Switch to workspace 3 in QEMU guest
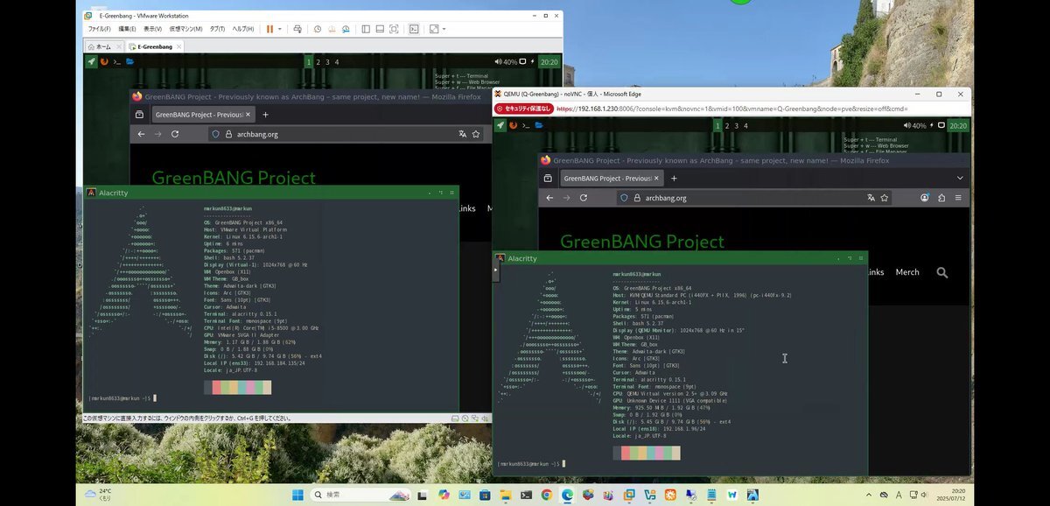Viewport: 1050px width, 506px height. point(735,126)
